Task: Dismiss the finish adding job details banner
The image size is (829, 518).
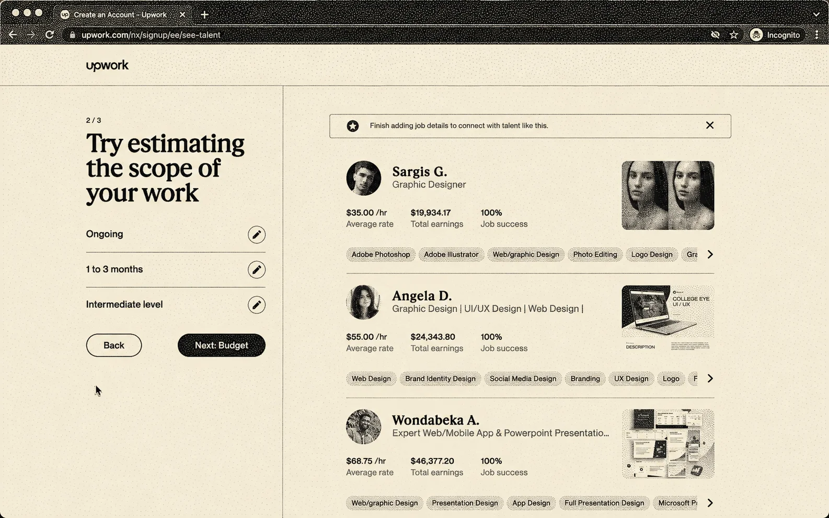Action: click(x=709, y=125)
